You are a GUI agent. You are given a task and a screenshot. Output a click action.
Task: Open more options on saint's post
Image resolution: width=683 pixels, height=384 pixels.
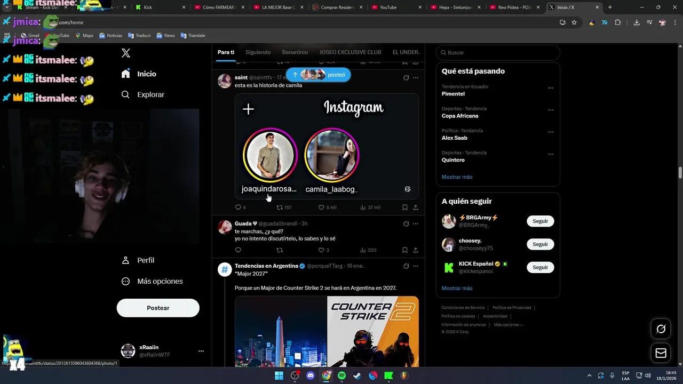(x=416, y=78)
